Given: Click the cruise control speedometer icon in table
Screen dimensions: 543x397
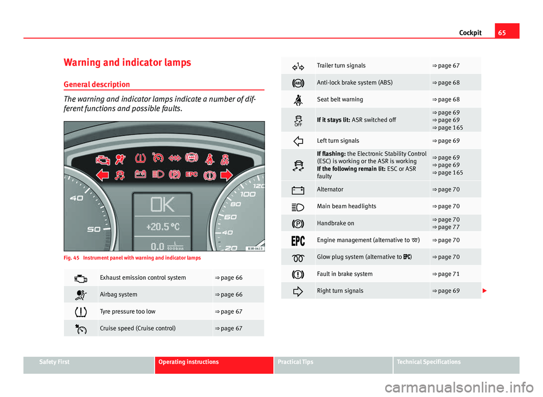Looking at the screenshot, I should click(x=81, y=329).
